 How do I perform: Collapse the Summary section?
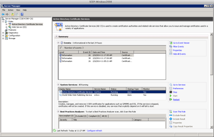[x=57, y=36]
